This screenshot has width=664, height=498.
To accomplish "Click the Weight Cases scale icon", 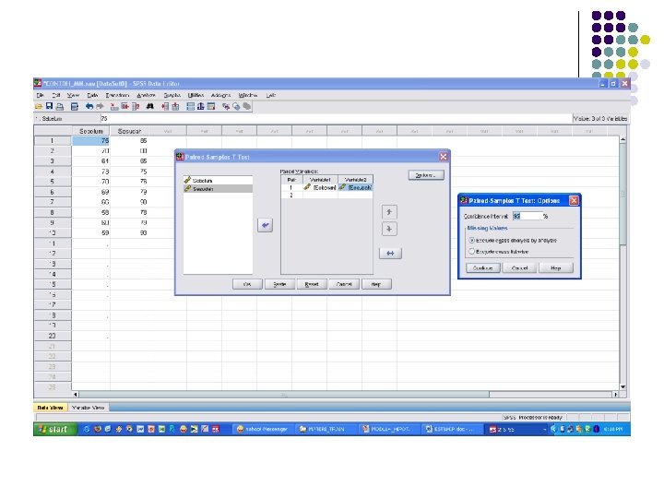I will 201,106.
